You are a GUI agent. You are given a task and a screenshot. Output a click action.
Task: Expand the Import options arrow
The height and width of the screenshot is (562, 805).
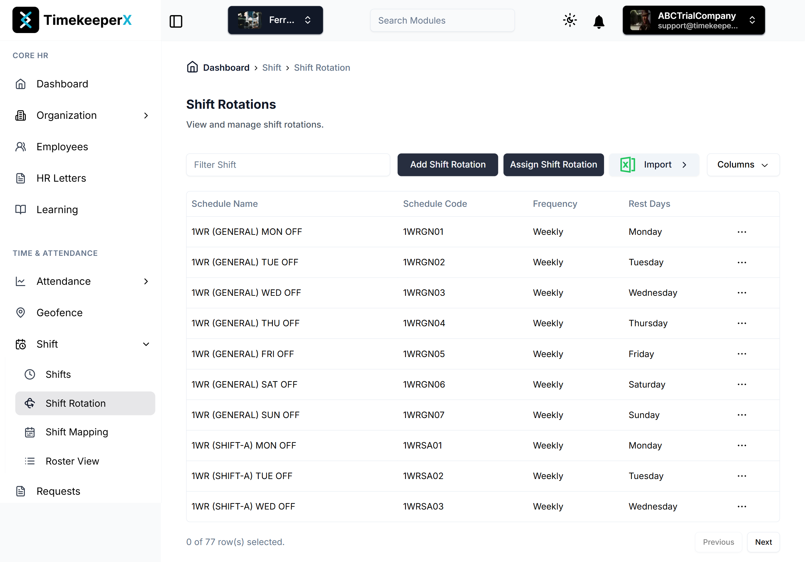[x=684, y=165]
